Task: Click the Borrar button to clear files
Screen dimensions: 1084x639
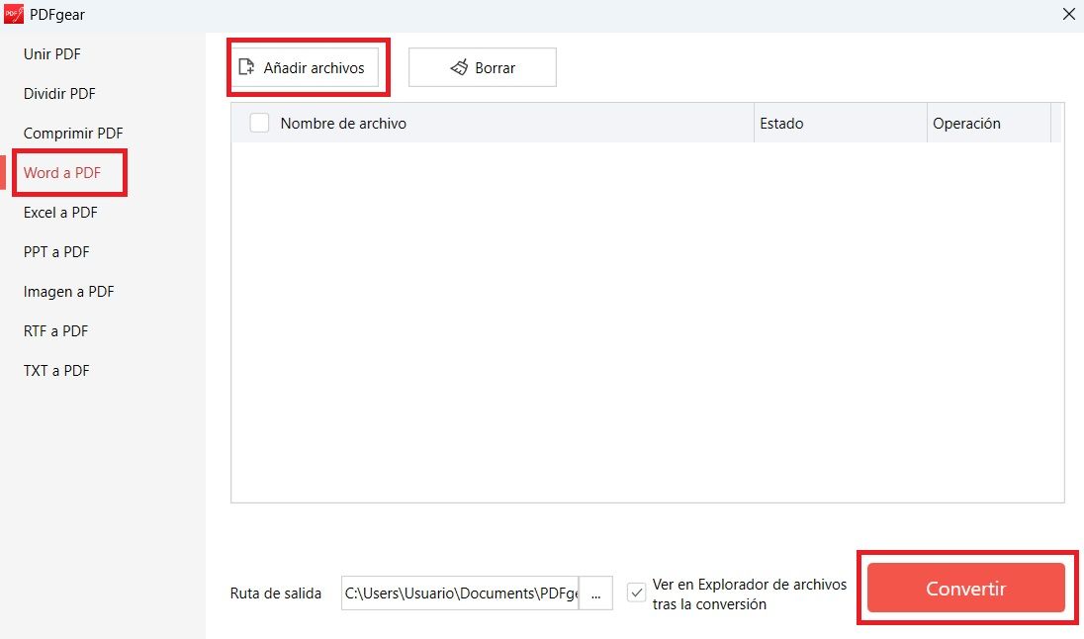Action: (482, 67)
